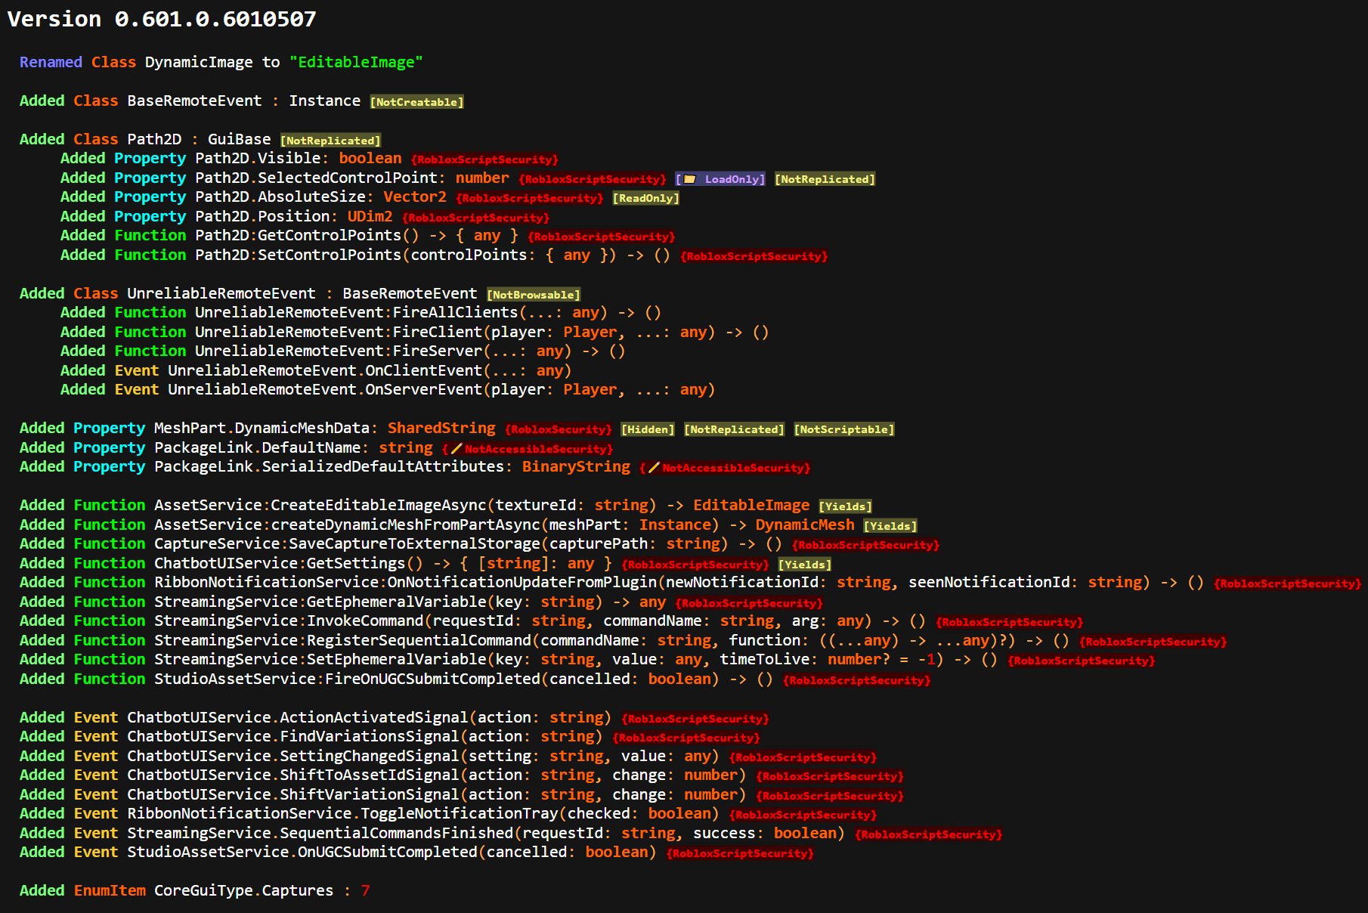Click the "timeToLive" parameter name
The width and height of the screenshot is (1368, 913).
point(764,659)
